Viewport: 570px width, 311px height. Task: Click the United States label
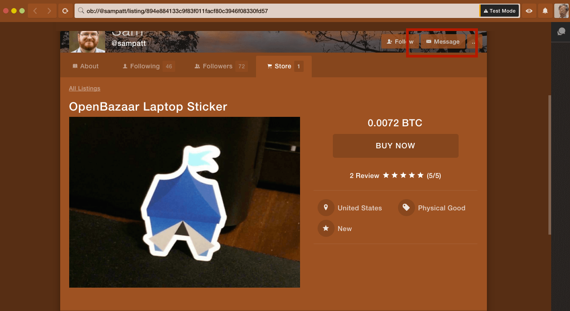pyautogui.click(x=360, y=208)
